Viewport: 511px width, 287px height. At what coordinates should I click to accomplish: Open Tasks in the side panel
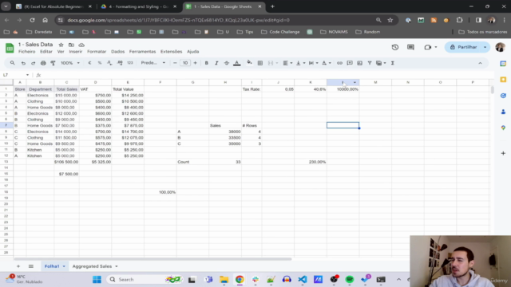[503, 96]
